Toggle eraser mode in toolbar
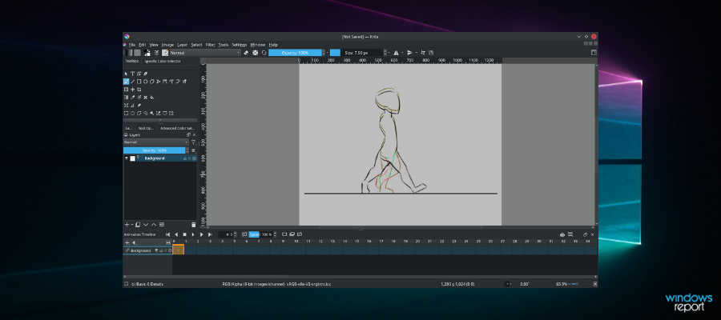 coord(246,53)
